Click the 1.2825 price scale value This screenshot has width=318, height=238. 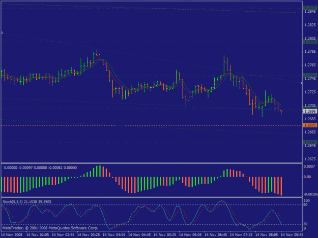310,25
